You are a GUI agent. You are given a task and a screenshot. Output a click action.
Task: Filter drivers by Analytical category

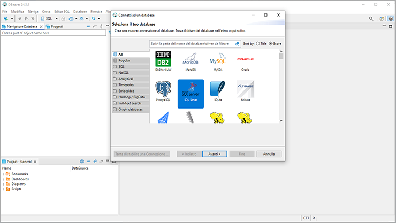tap(131, 79)
